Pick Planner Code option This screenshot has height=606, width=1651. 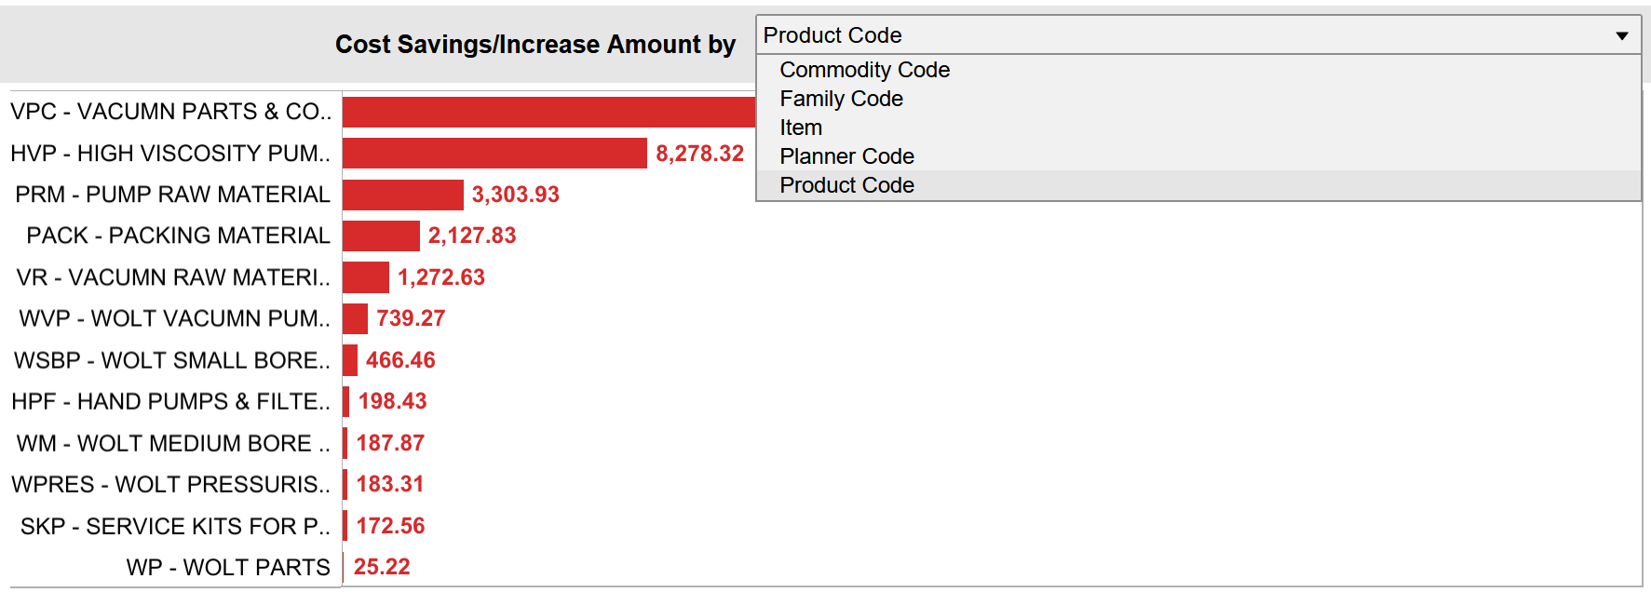click(x=846, y=156)
